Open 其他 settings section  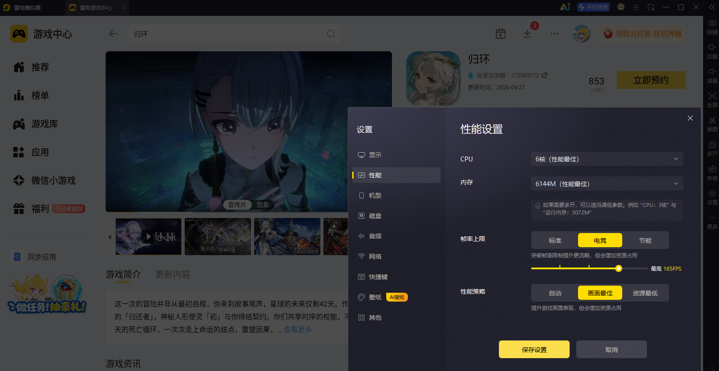coord(396,317)
